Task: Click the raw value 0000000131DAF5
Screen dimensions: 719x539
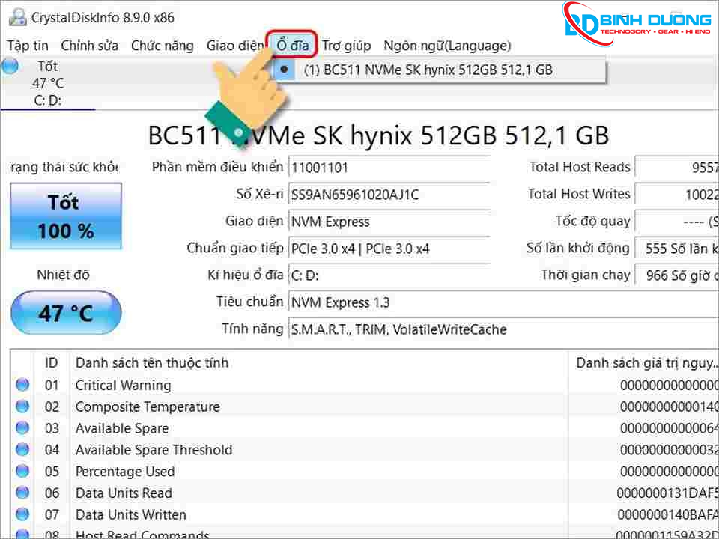Action: point(667,493)
